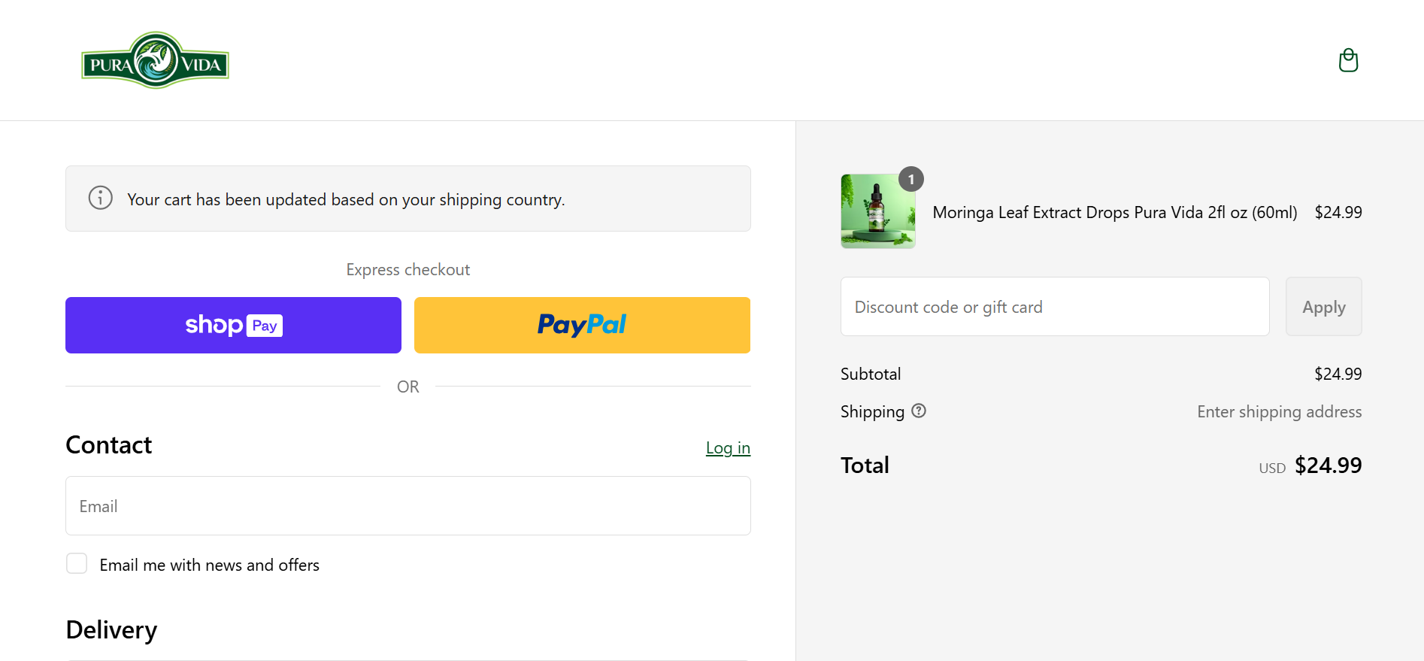Click the Enter shipping address text
1424x661 pixels.
click(1279, 411)
